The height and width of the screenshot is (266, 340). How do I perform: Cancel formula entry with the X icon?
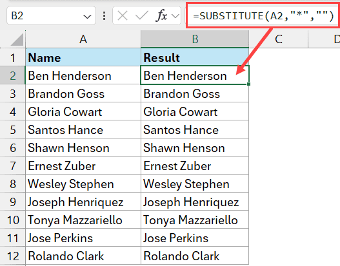click(x=123, y=16)
